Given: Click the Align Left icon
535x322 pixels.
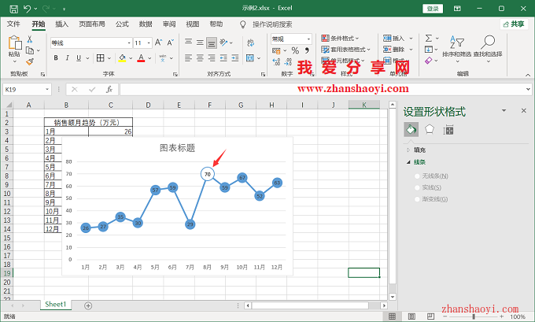Looking at the screenshot, I should [188, 58].
